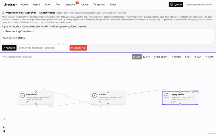
Task: Open the Templates page
Action: 99,5
